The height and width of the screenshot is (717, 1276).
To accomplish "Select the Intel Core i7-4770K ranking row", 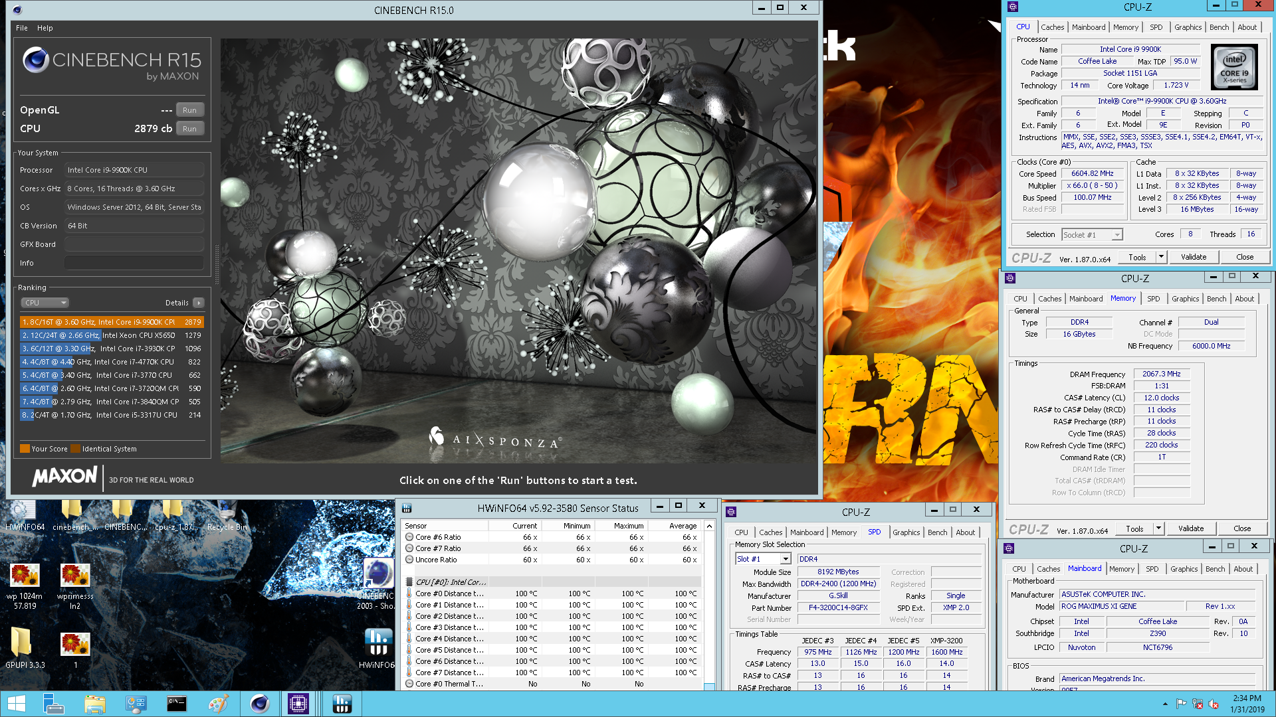I will [112, 362].
